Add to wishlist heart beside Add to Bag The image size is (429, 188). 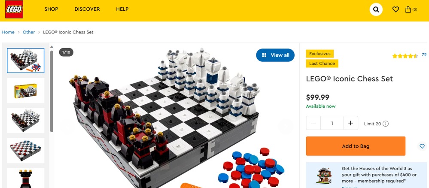point(422,146)
